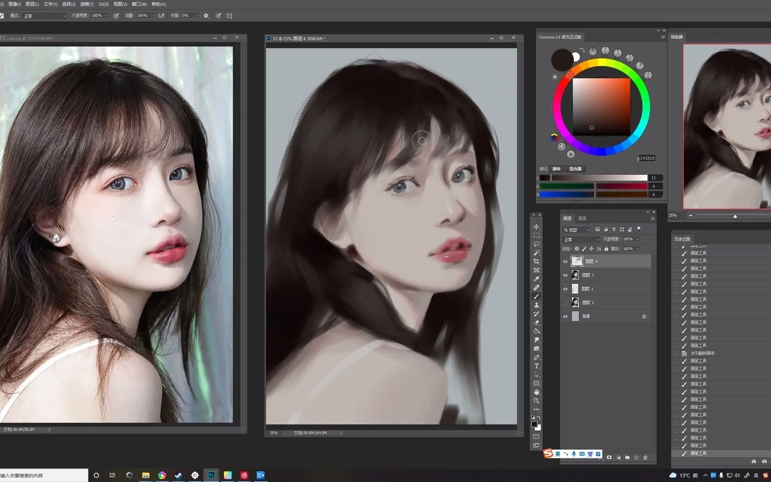Select the Zoom tool
Image resolution: width=771 pixels, height=482 pixels.
(x=536, y=401)
